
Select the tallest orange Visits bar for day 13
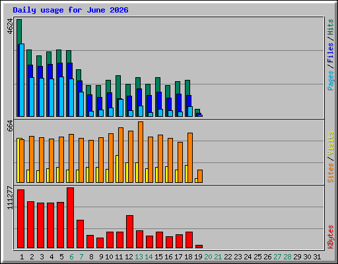click(x=141, y=152)
